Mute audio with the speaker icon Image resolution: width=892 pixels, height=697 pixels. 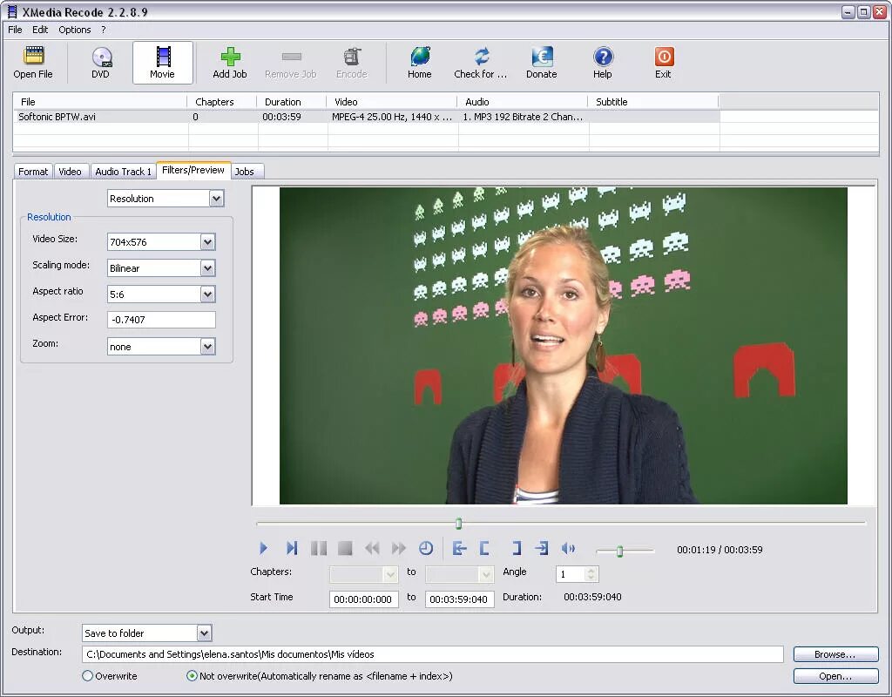point(569,548)
